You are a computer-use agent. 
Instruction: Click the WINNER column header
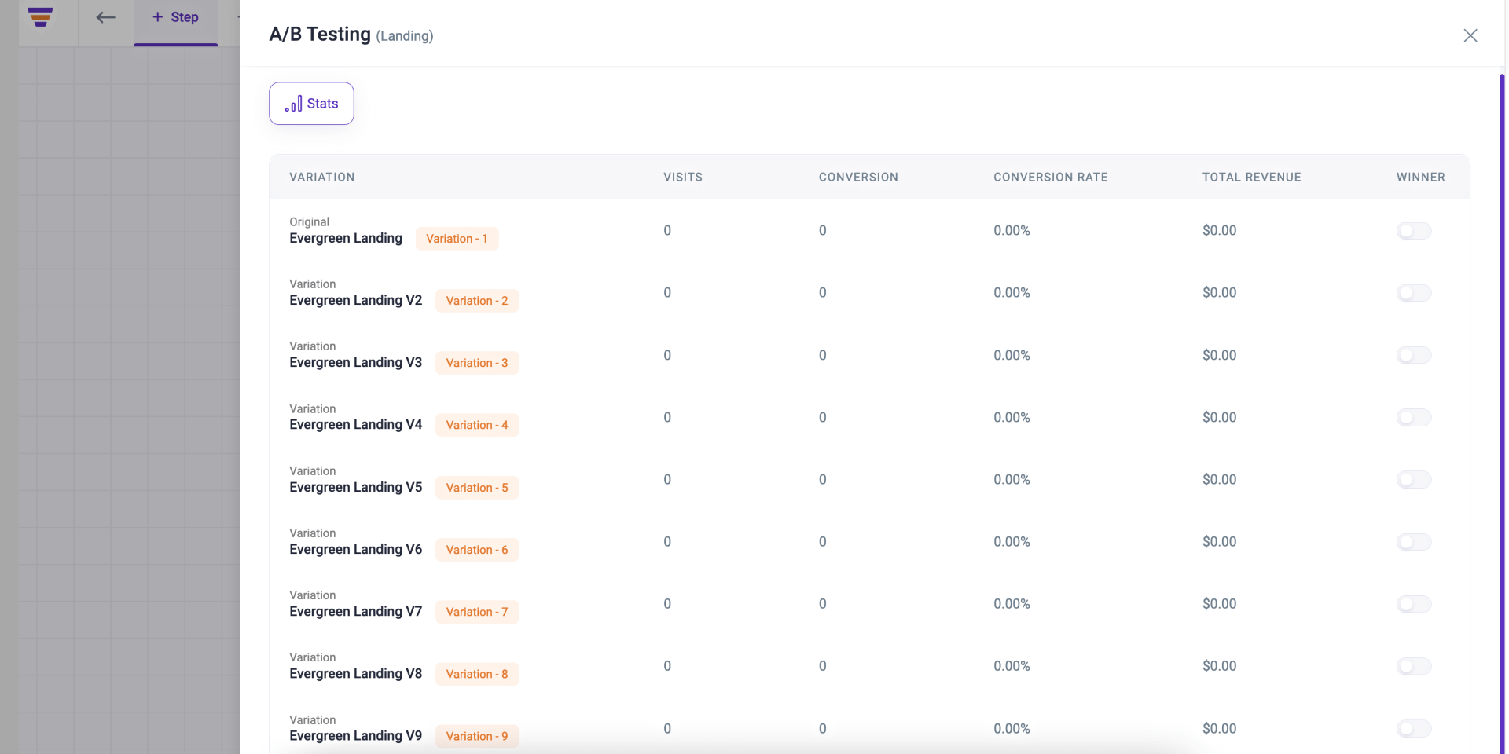point(1421,178)
